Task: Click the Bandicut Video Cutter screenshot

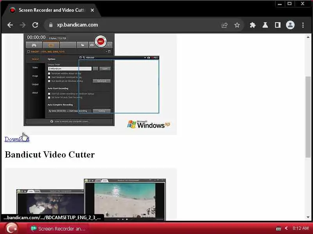Action: 91,194
